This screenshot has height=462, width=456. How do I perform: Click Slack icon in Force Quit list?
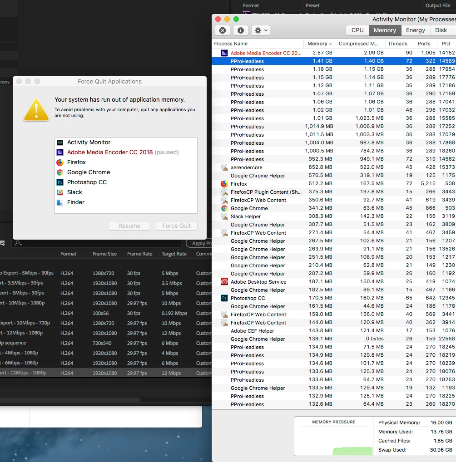click(x=60, y=192)
